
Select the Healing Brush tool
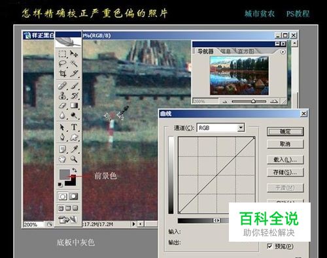pyautogui.click(x=62, y=86)
